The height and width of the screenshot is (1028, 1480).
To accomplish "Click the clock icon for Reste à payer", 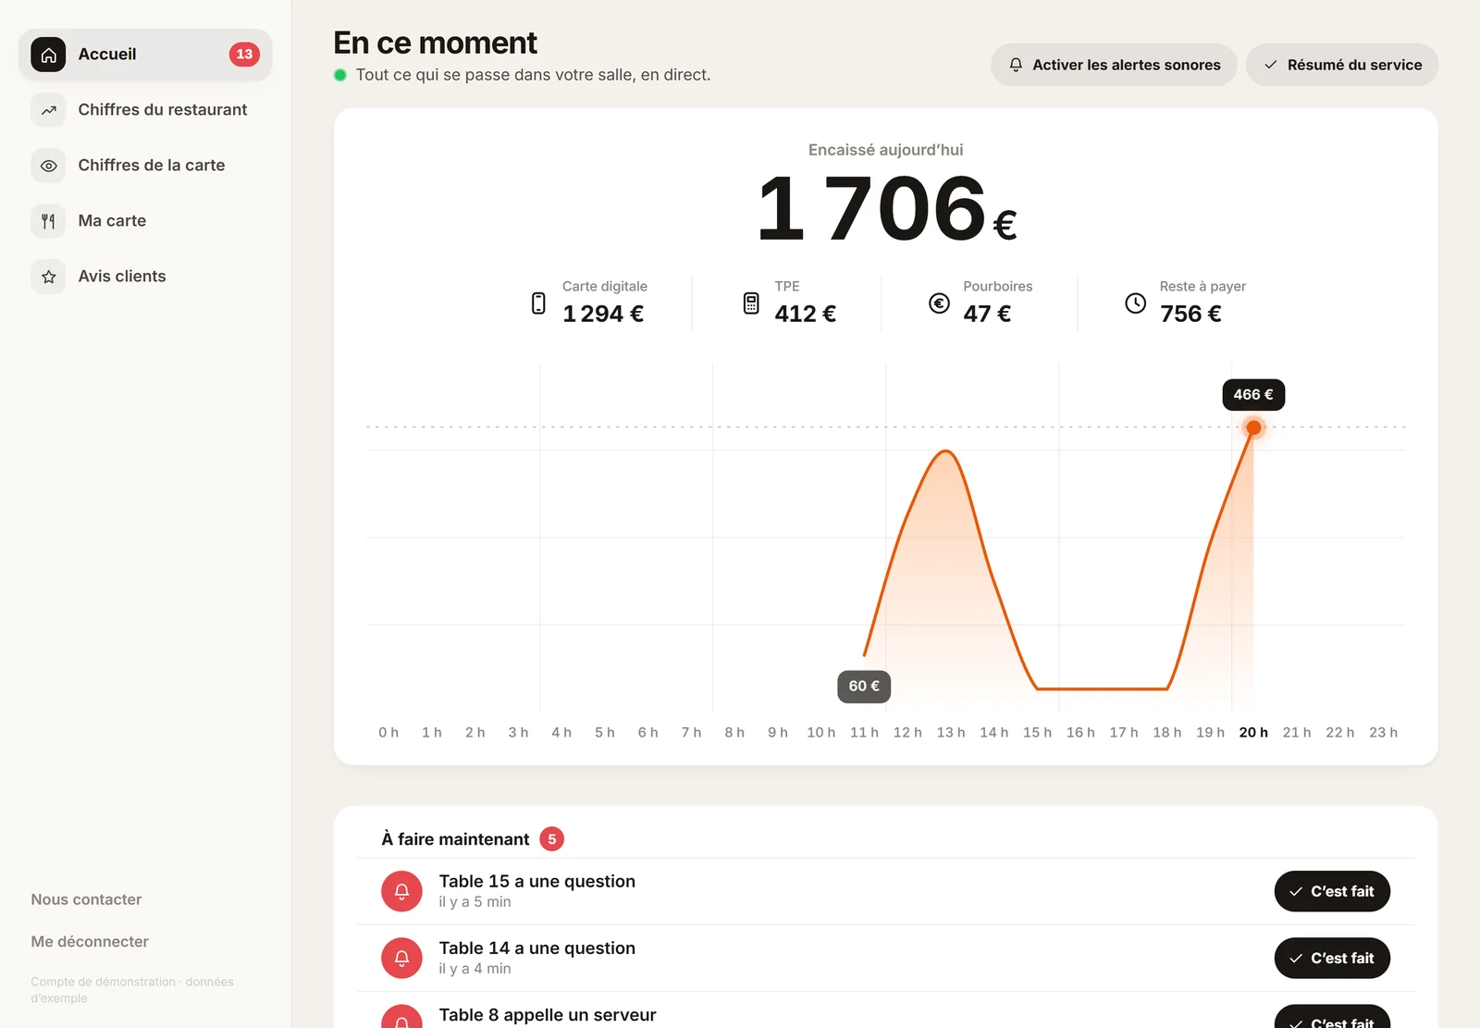I will coord(1135,303).
